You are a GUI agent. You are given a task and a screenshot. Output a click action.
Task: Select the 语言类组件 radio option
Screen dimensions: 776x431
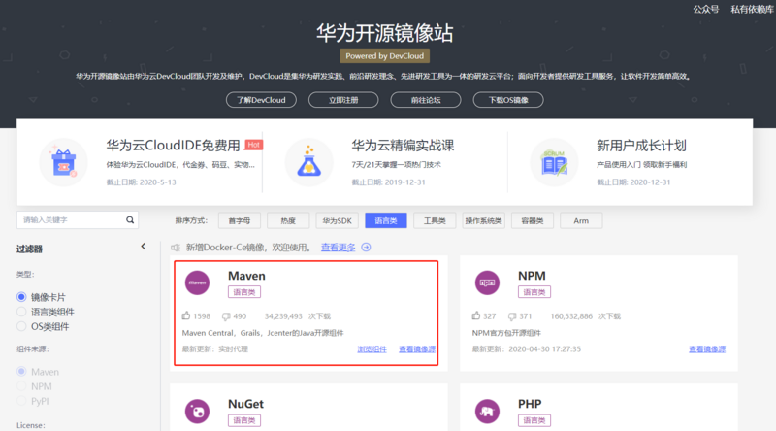tap(21, 312)
